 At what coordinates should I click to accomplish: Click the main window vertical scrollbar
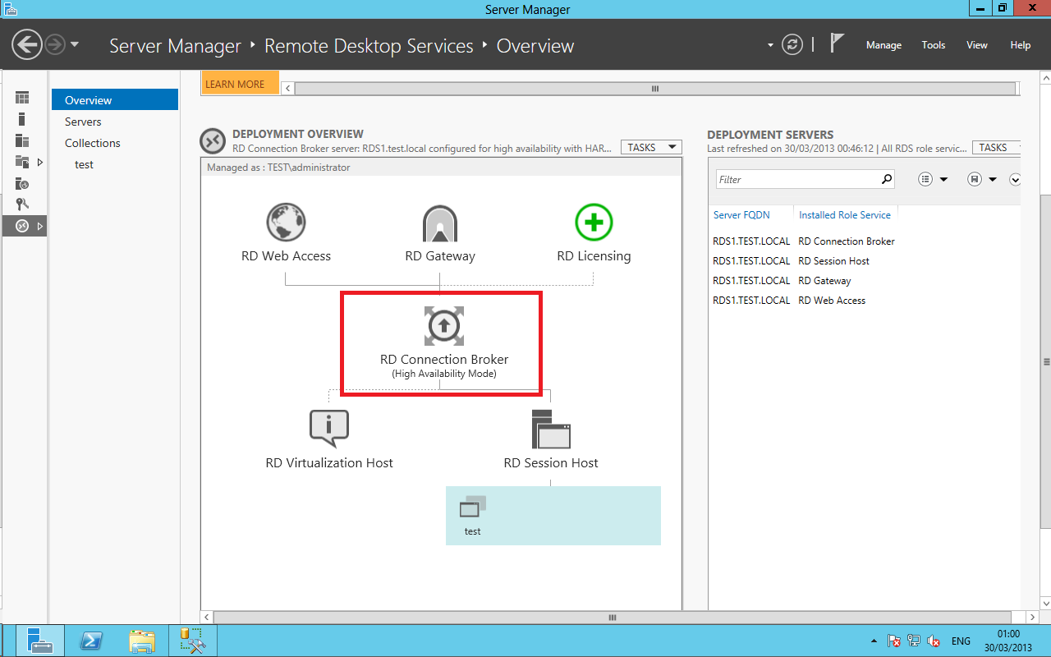pos(1046,361)
